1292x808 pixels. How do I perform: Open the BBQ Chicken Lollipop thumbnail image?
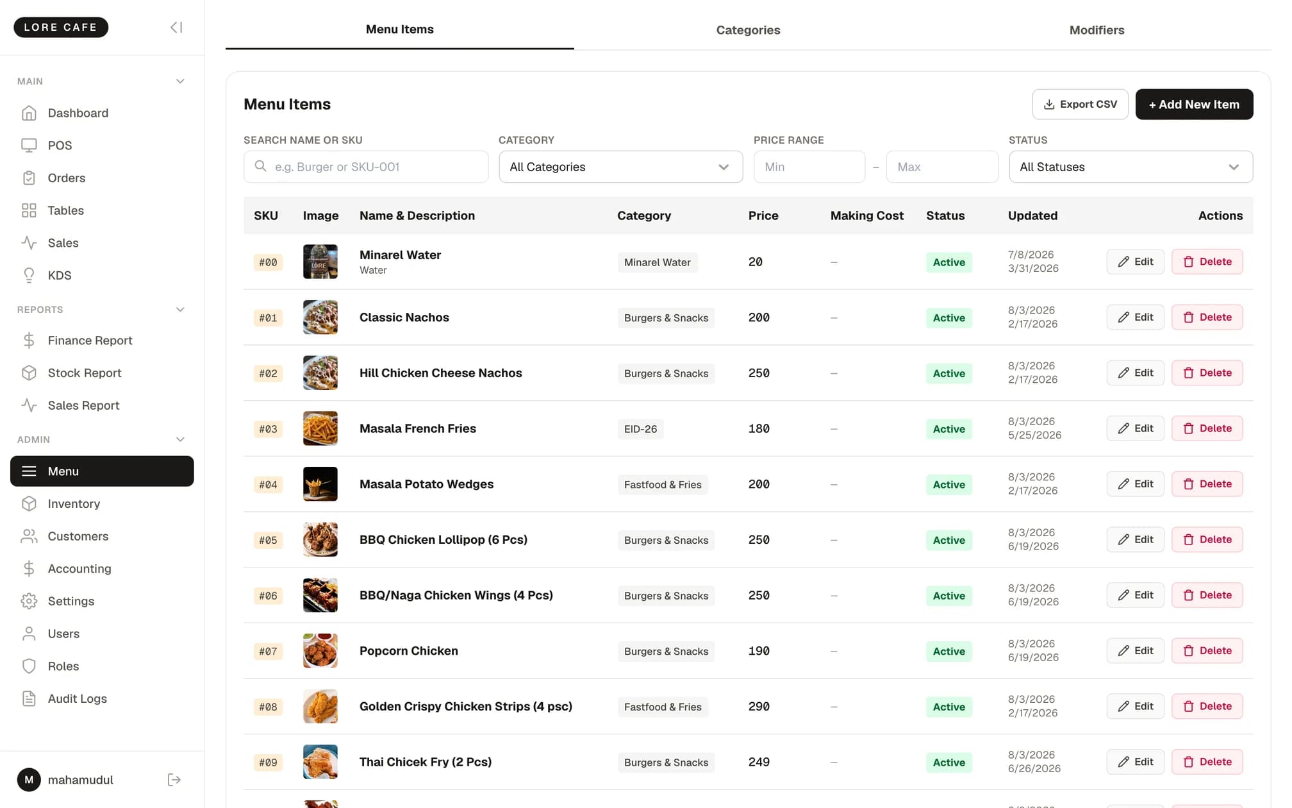click(x=320, y=539)
